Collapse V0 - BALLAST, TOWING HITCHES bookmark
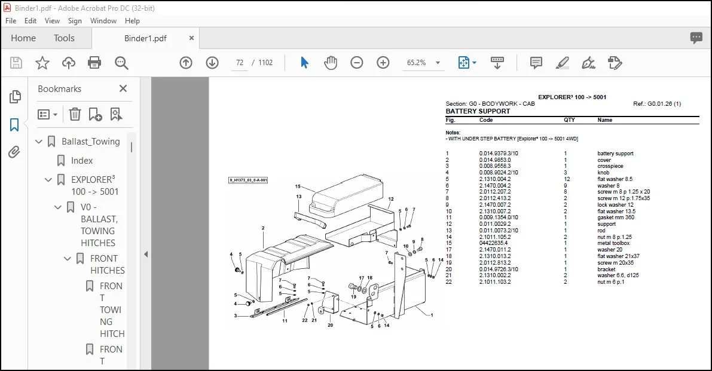The width and height of the screenshot is (712, 371). click(x=58, y=207)
